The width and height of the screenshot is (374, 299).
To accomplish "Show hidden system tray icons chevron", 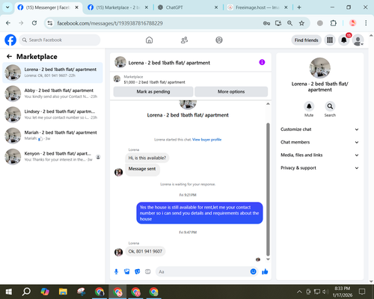I will tap(299, 292).
